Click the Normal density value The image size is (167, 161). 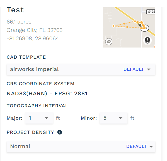pos(20,146)
